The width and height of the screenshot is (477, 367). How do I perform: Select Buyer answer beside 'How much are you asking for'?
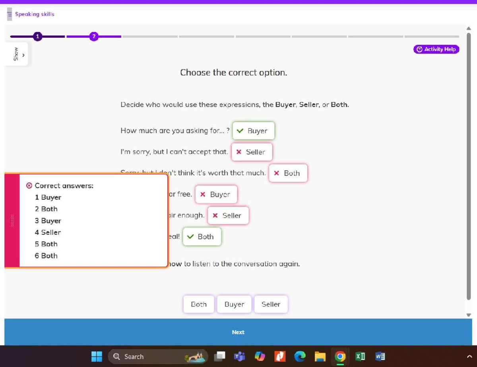pyautogui.click(x=253, y=131)
